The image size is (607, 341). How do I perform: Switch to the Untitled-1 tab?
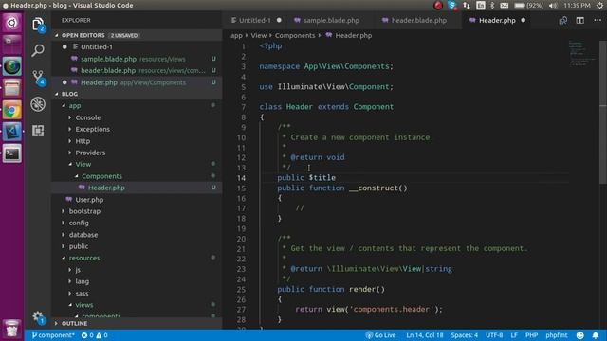click(256, 20)
